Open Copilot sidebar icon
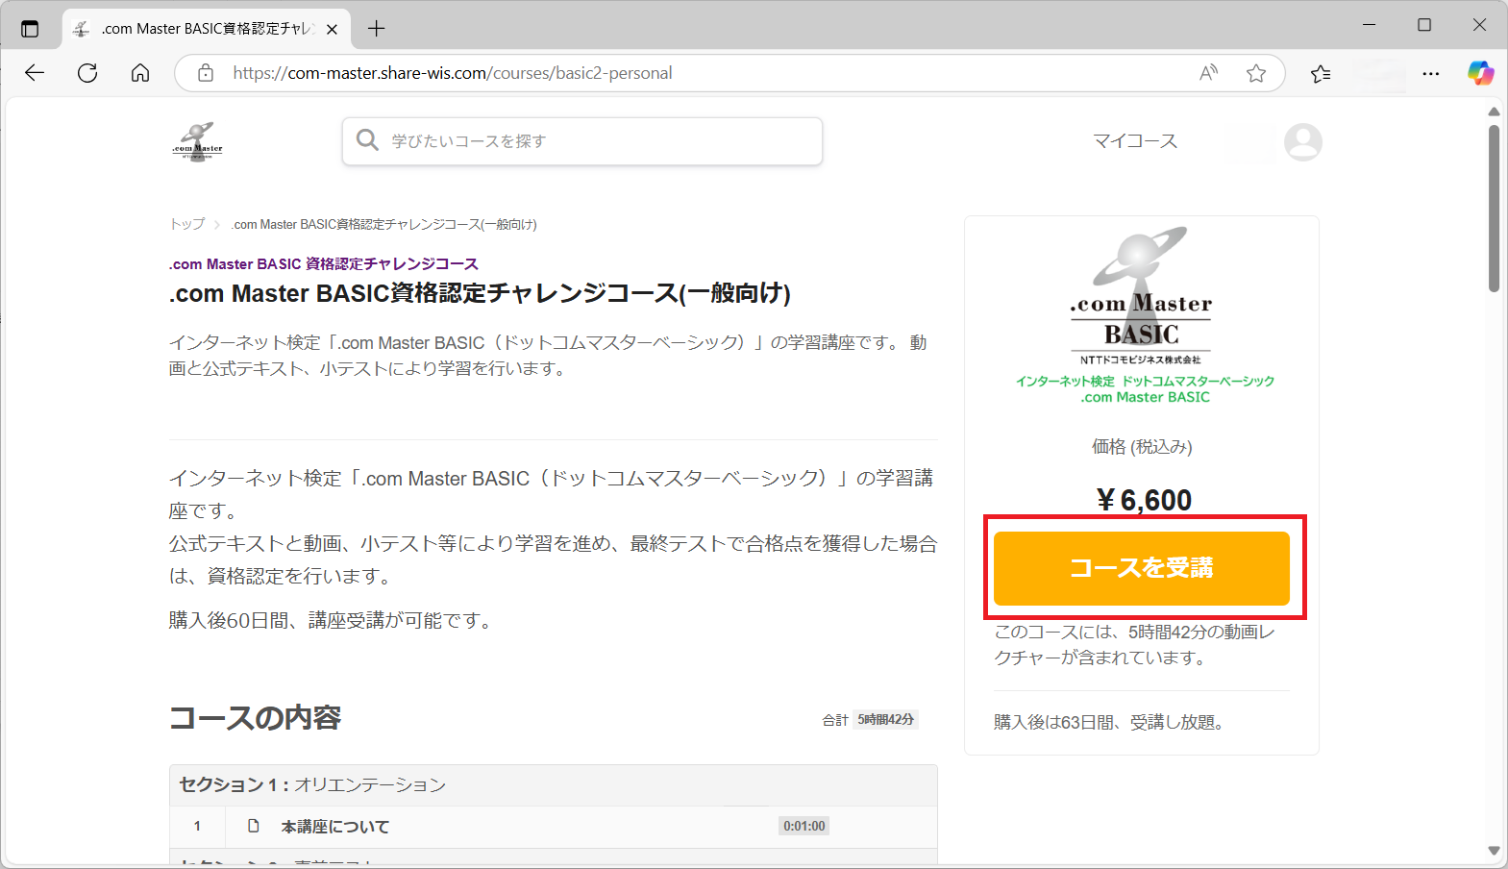Viewport: 1508px width, 869px height. pos(1480,73)
